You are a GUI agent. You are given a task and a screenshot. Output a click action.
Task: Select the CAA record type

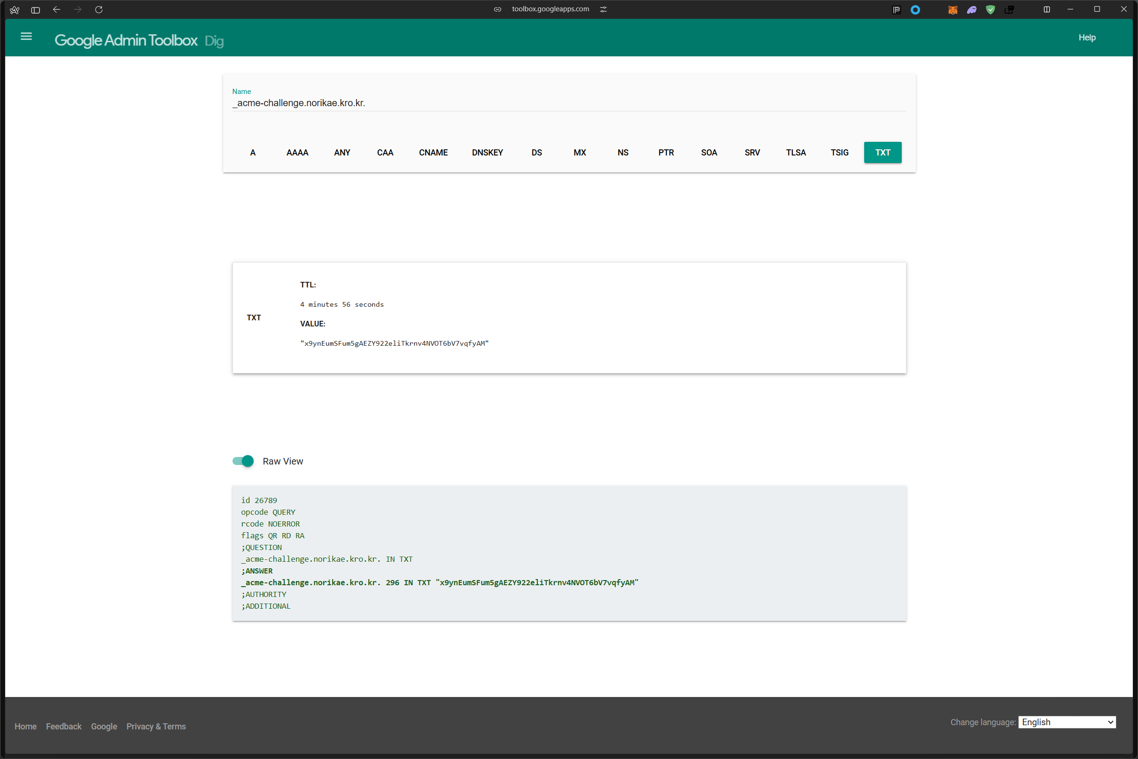pos(385,153)
